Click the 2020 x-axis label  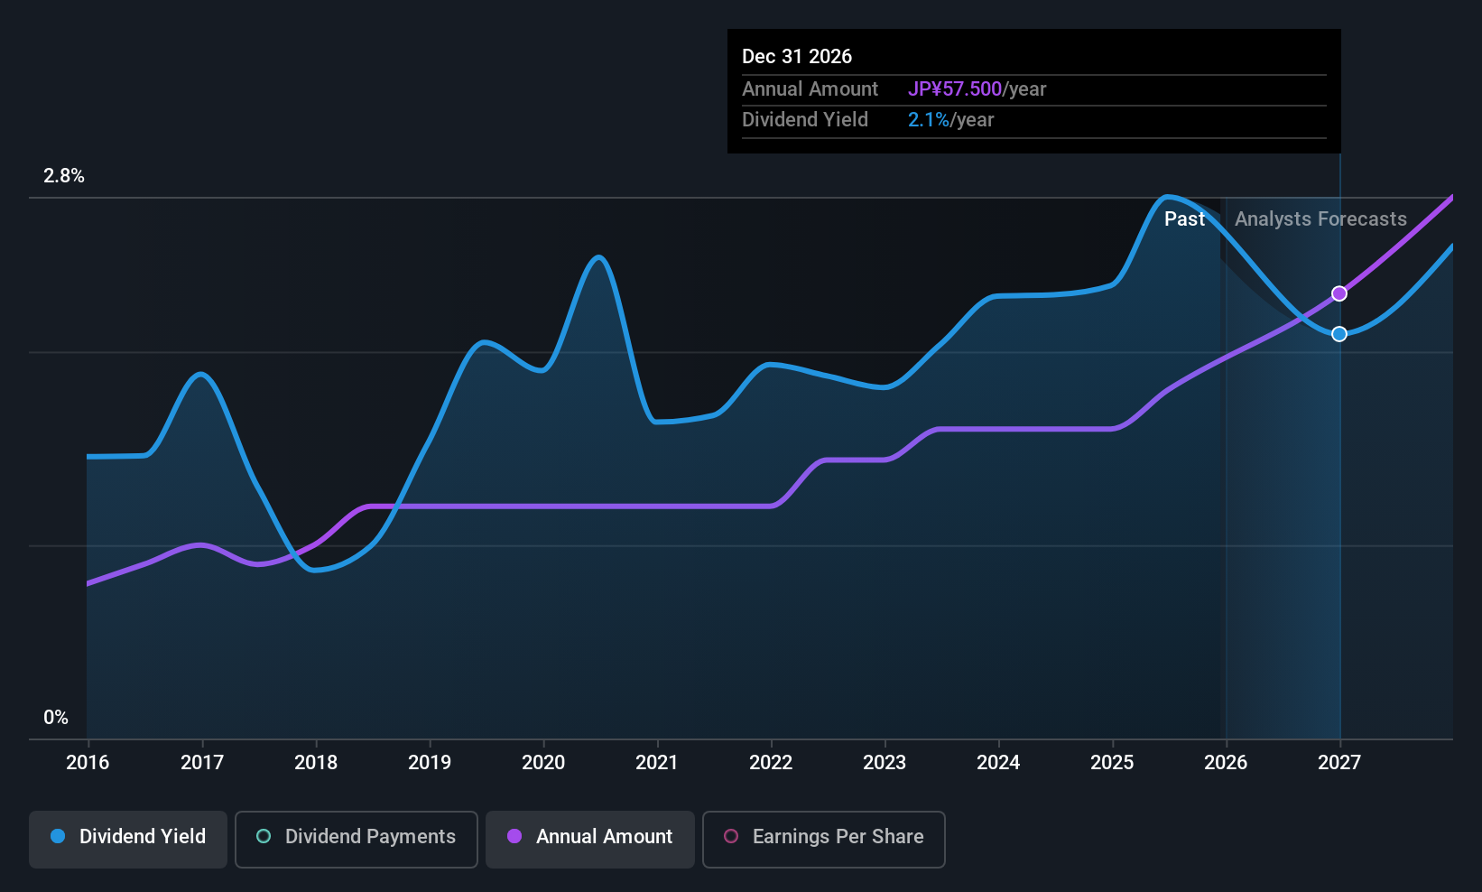point(543,763)
